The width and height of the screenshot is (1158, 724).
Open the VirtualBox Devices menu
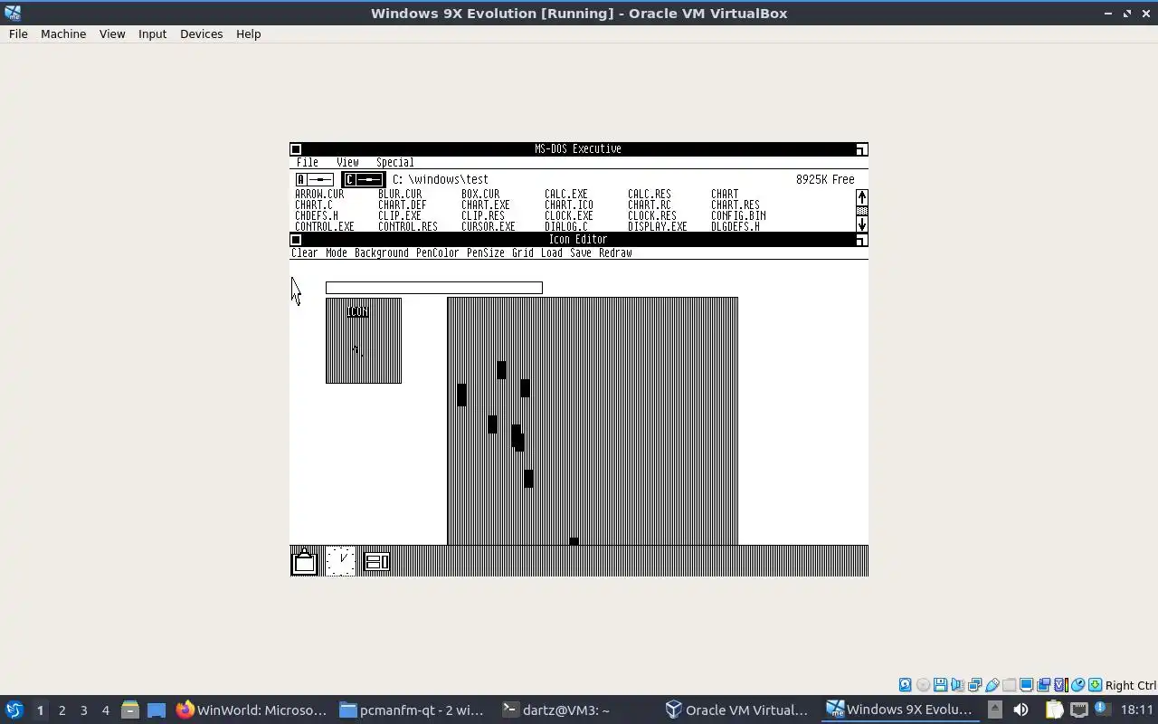(x=201, y=33)
